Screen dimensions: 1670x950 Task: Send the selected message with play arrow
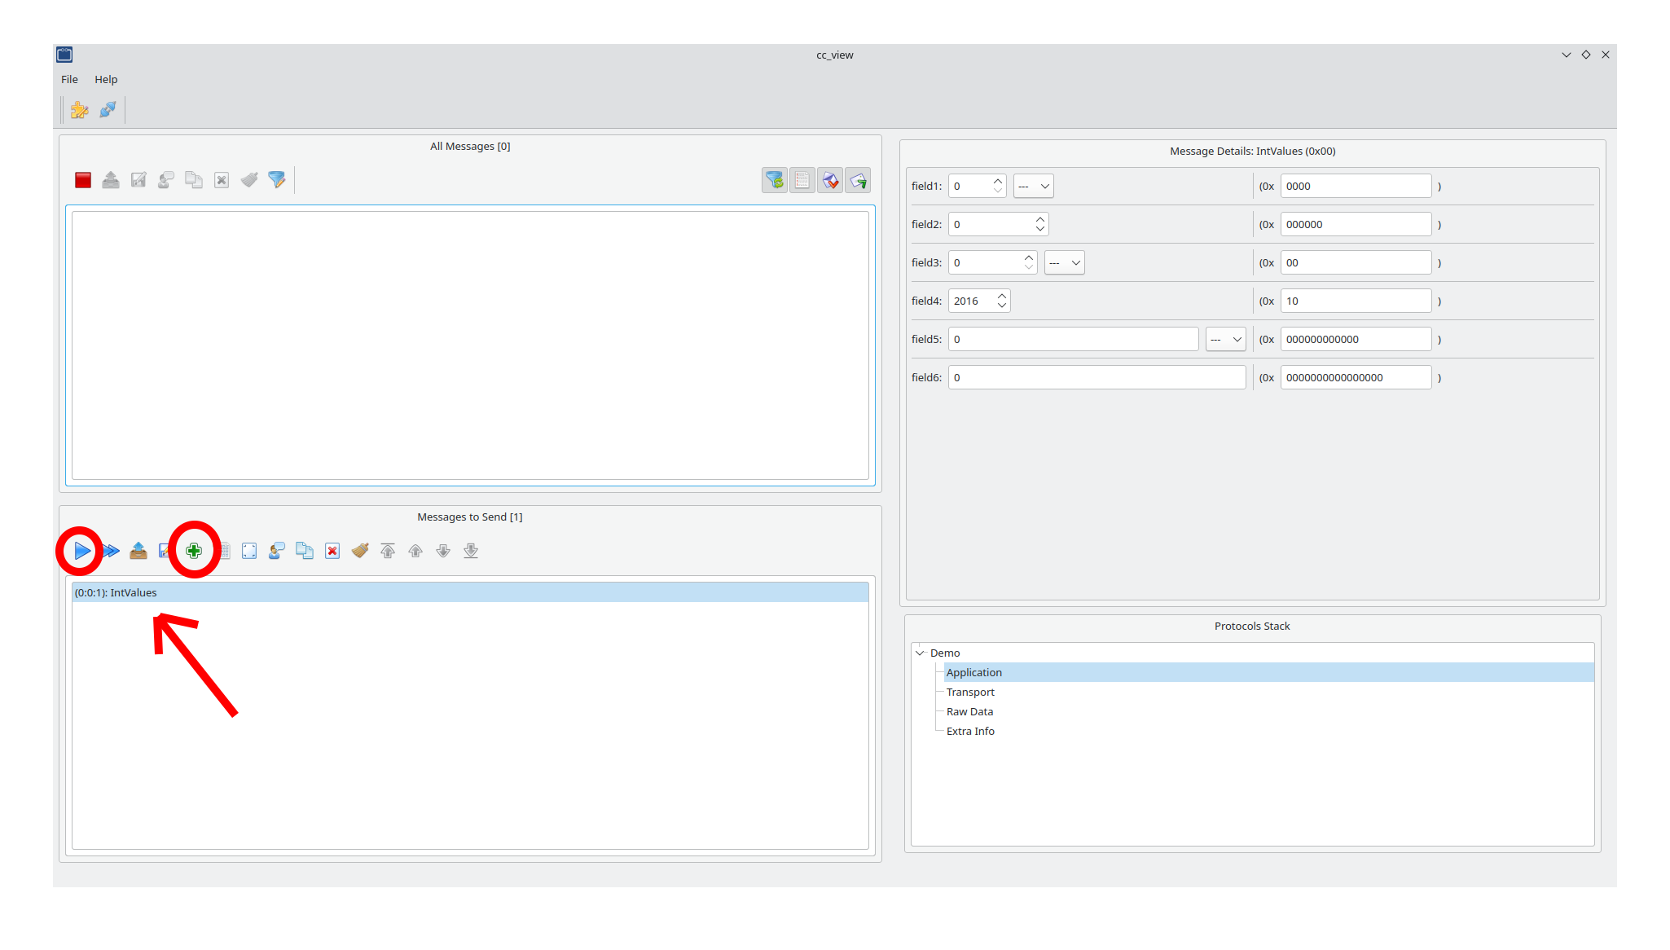click(81, 552)
